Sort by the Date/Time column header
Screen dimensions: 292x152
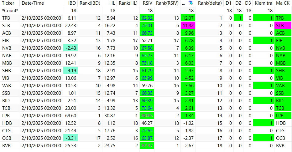(x=33, y=3)
